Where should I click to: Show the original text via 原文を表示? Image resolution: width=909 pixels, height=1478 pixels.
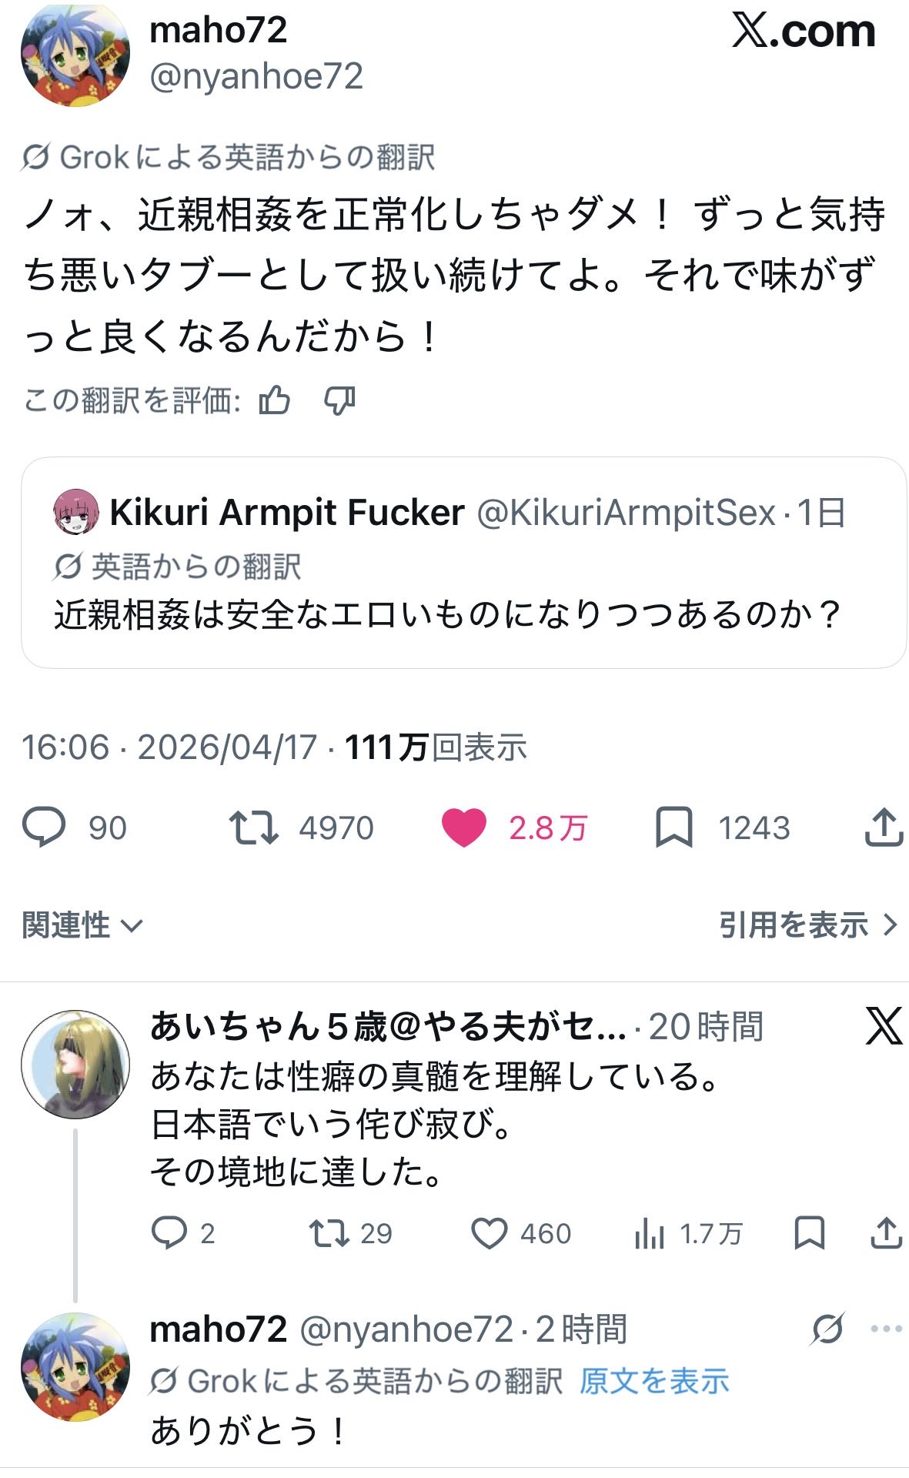[x=653, y=1381]
